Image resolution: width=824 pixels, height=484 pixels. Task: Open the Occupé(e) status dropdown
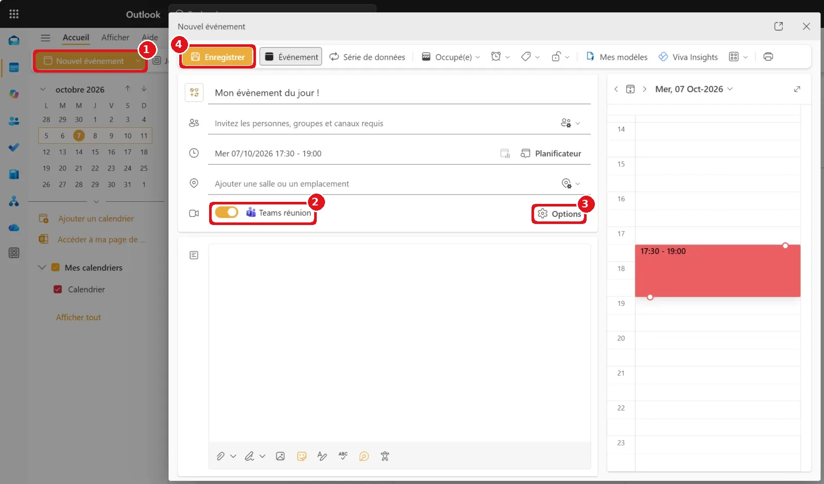coord(451,57)
